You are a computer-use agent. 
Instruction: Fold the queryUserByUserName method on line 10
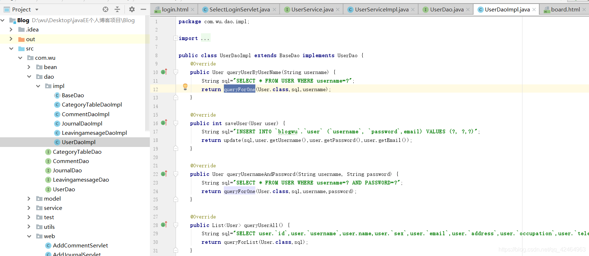coord(176,72)
